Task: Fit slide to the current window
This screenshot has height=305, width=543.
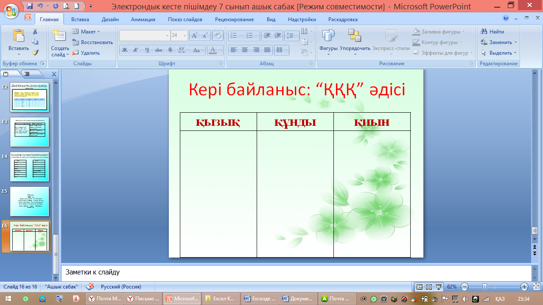Action: [536, 287]
